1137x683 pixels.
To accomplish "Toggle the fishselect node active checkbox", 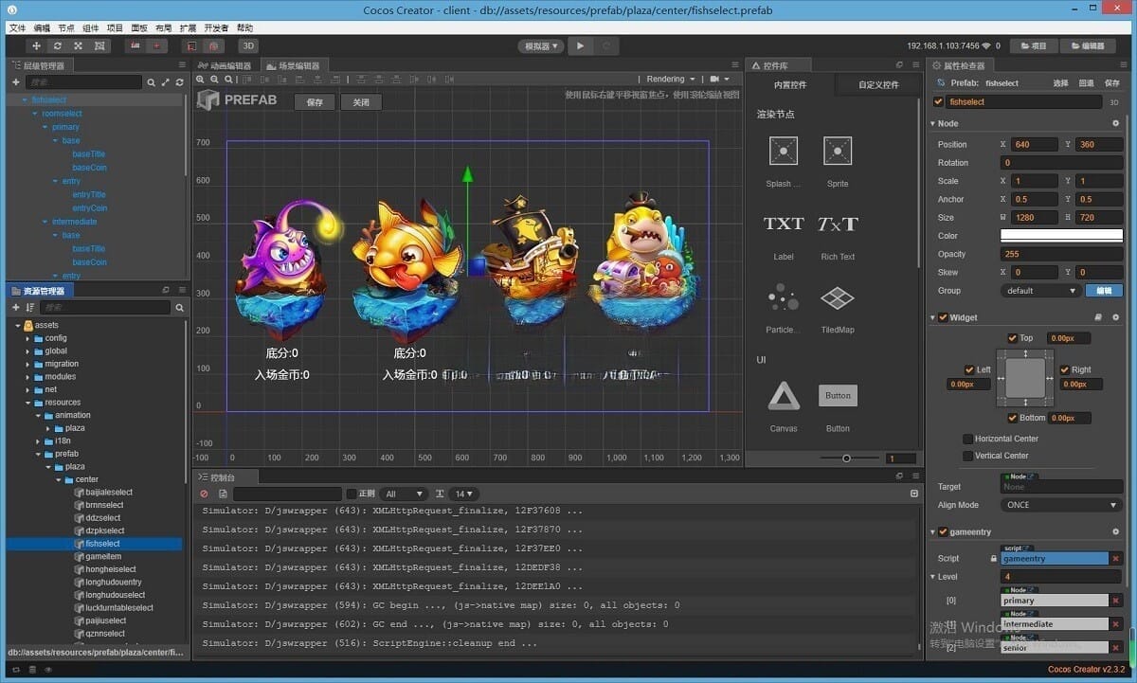I will (x=939, y=101).
